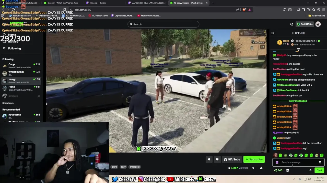Click Send a message chat input
This screenshot has height=183, width=327.
pos(298,162)
